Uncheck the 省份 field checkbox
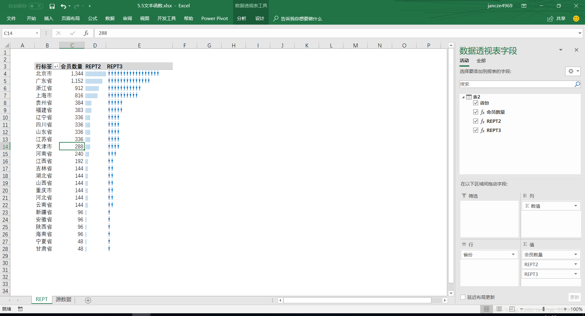Viewport: 585px width, 316px height. point(476,103)
